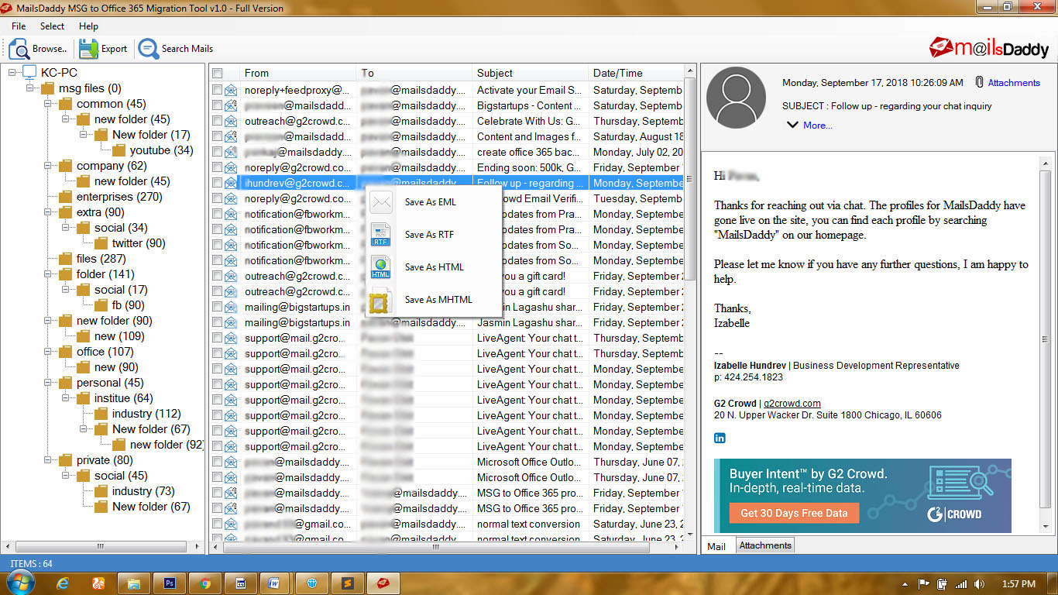Sort by the Subject column header
1058x595 pixels.
tap(531, 73)
